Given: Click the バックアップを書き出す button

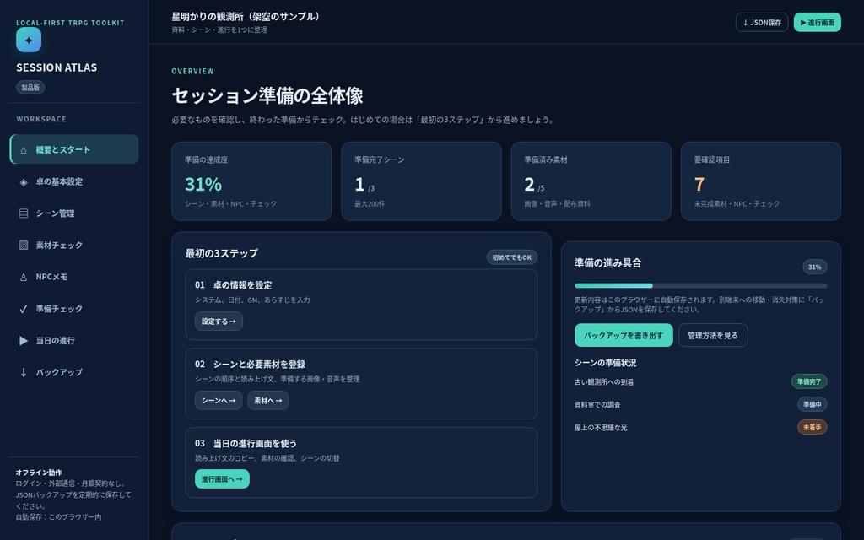Looking at the screenshot, I should (624, 335).
